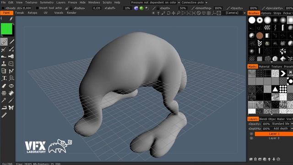The height and width of the screenshot is (165, 293).
Task: Click the dark sphere shading mode icon
Action: pyautogui.click(x=147, y=8)
